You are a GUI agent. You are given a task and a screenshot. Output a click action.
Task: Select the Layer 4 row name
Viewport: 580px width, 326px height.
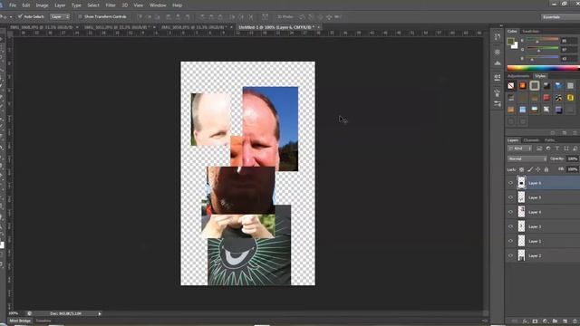coord(535,212)
